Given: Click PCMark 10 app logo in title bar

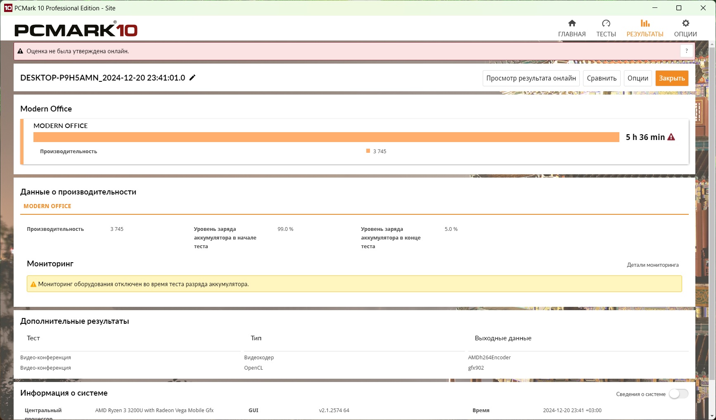Looking at the screenshot, I should [8, 8].
